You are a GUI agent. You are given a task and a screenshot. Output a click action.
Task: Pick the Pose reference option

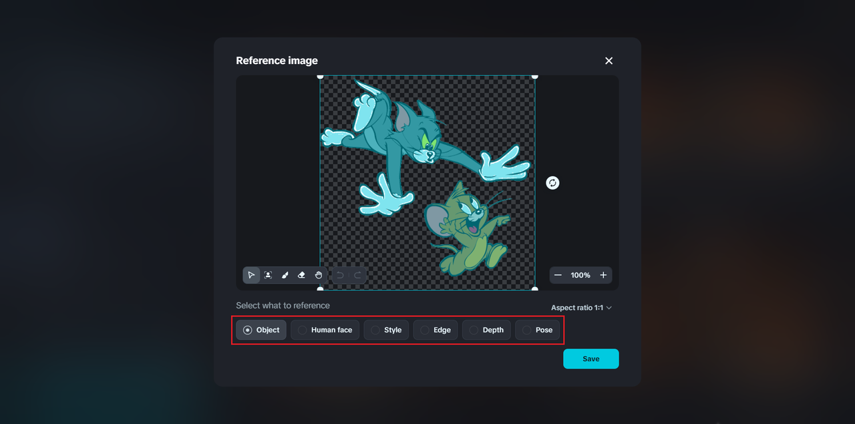click(x=537, y=330)
